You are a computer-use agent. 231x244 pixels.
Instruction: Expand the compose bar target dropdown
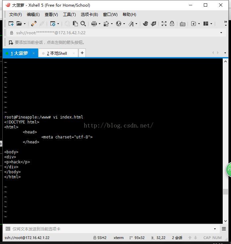click(x=215, y=229)
